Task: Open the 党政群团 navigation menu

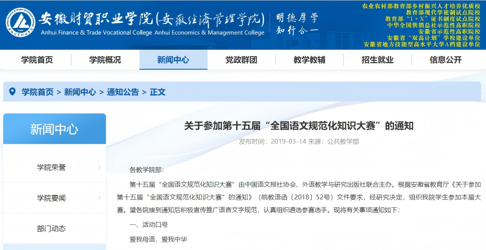Action: click(x=241, y=60)
